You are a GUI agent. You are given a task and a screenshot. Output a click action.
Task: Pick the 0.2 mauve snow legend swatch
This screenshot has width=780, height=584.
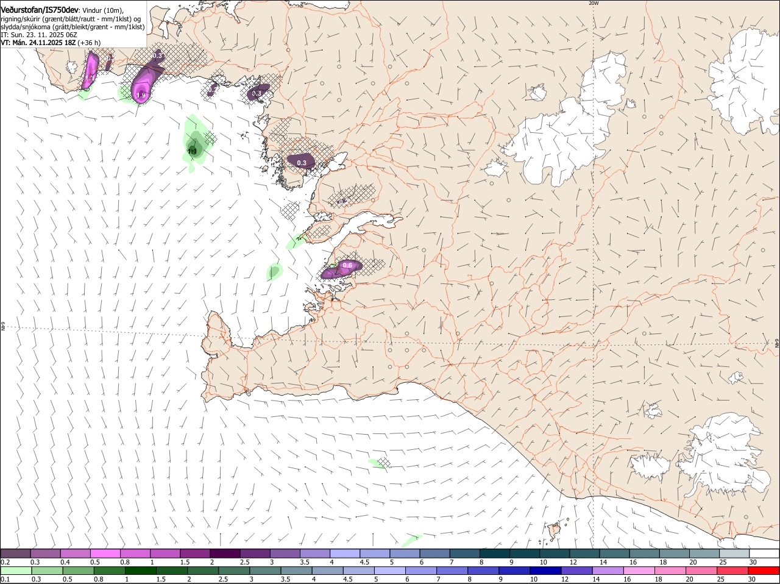[x=15, y=554]
